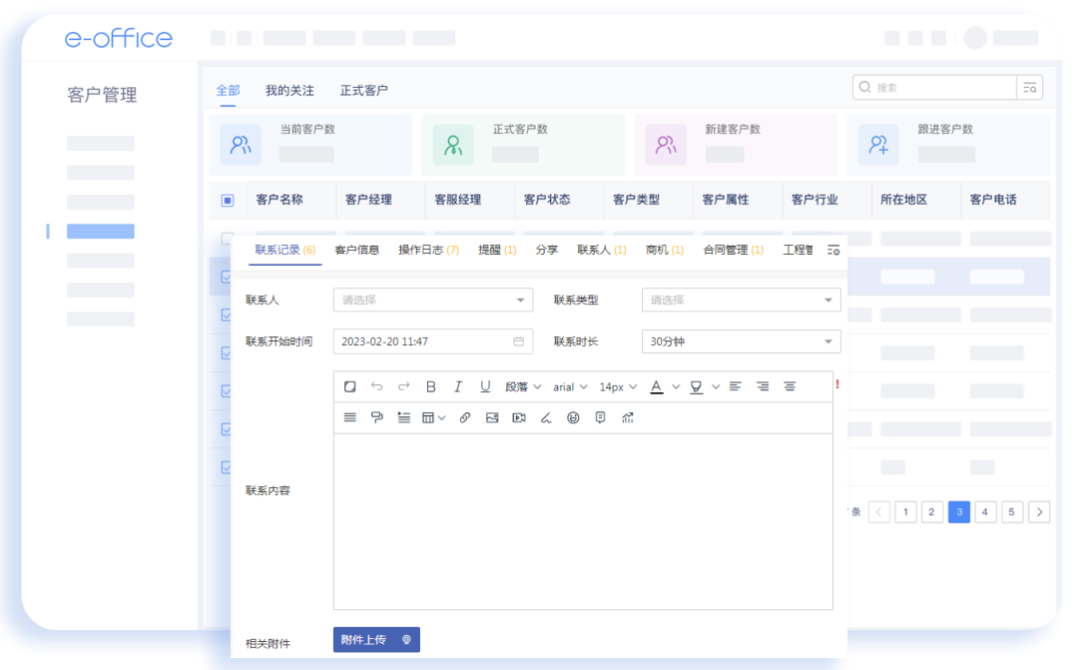
Task: Apply underline formatting to contact content
Action: (486, 386)
